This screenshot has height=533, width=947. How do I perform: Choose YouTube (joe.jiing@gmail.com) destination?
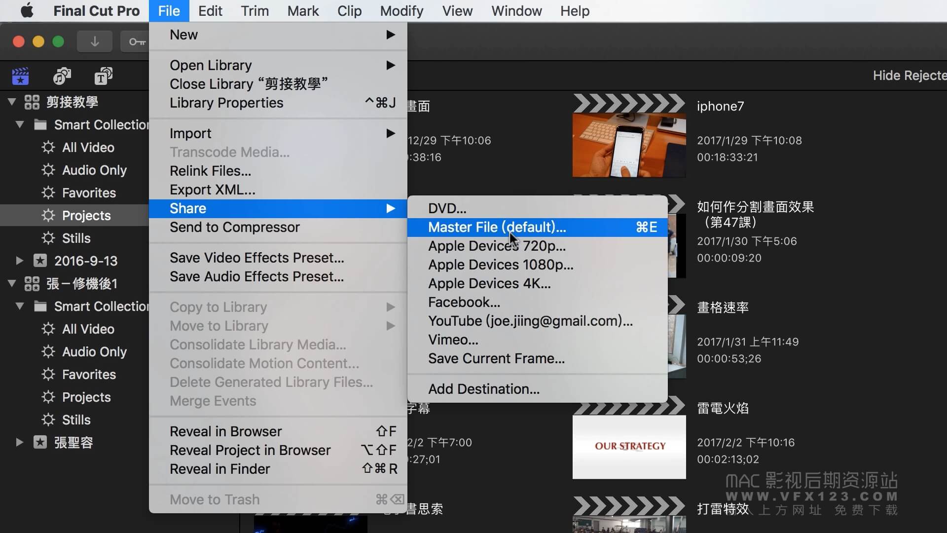point(538,321)
